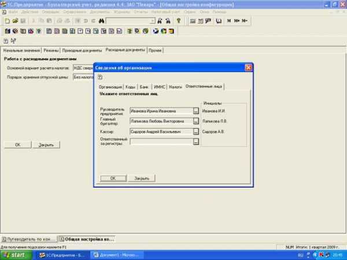Click the Cut scissors toolbar icon
The width and height of the screenshot is (347, 260).
pyautogui.click(x=34, y=21)
